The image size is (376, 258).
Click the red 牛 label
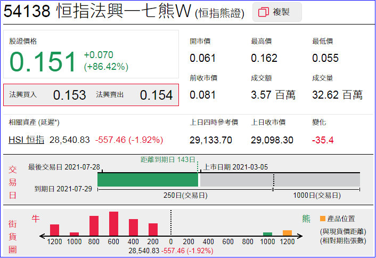coord(36,219)
